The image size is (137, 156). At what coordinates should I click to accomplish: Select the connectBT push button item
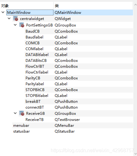[x=35, y=107]
